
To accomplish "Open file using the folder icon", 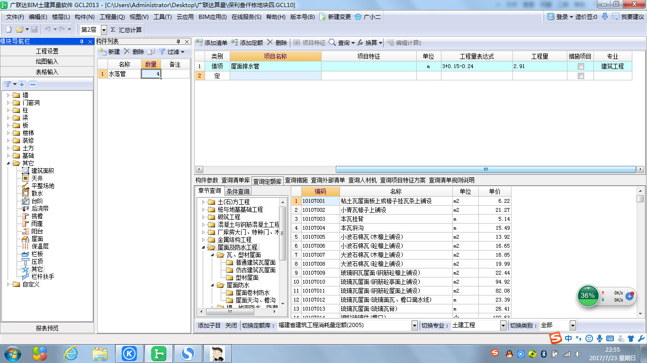I will click(x=19, y=29).
